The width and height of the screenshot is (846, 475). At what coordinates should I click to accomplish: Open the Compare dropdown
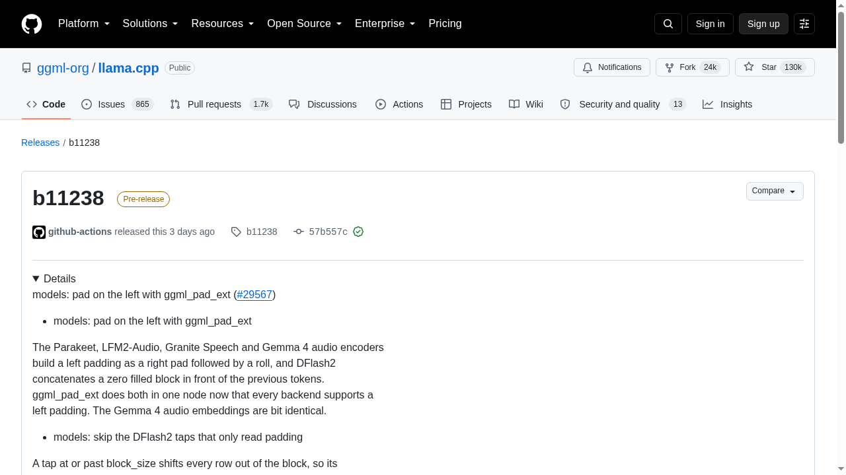coord(775,191)
